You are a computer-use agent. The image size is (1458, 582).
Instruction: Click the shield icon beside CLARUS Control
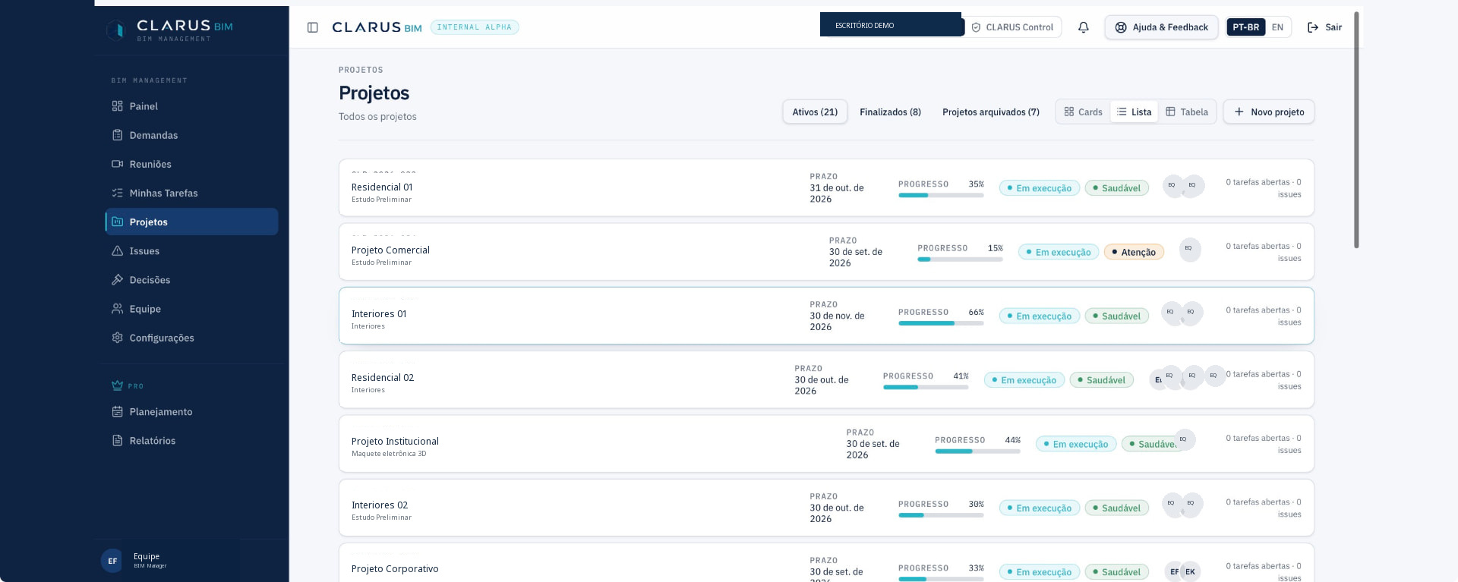point(976,27)
